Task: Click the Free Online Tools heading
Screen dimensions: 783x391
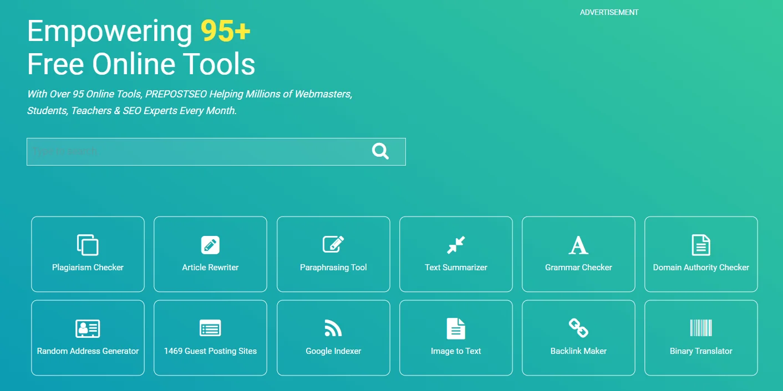Action: [x=141, y=64]
